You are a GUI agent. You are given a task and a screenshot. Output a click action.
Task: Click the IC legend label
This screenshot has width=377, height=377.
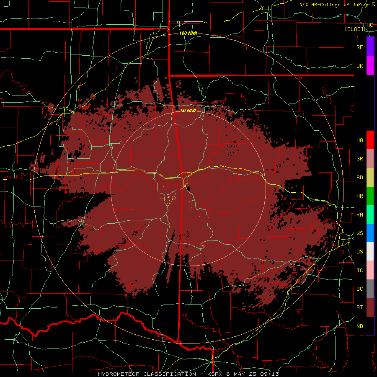pyautogui.click(x=359, y=271)
